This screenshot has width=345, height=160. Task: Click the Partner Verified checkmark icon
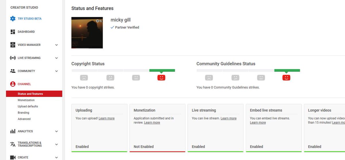112,27
